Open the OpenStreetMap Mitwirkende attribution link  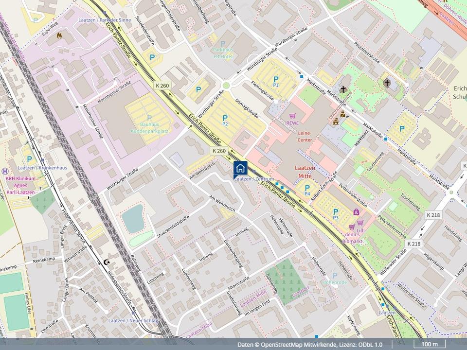(x=298, y=345)
